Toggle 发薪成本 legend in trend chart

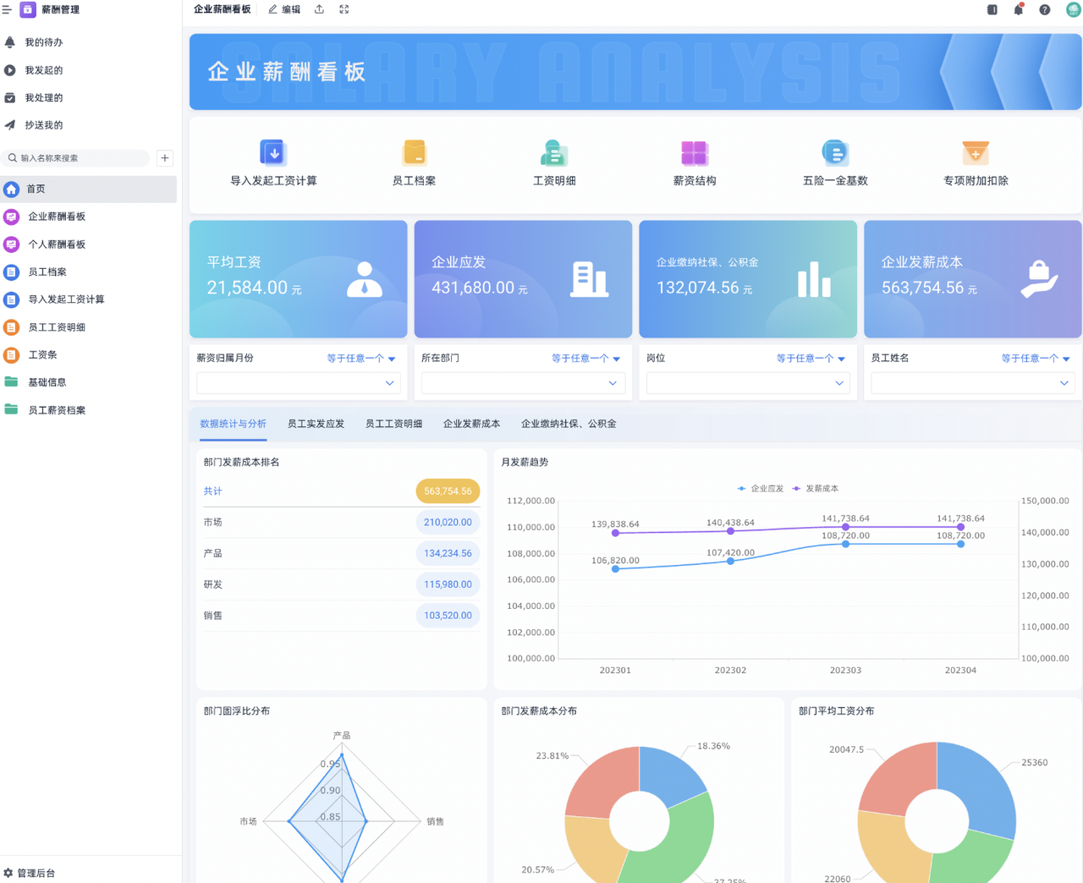point(816,489)
